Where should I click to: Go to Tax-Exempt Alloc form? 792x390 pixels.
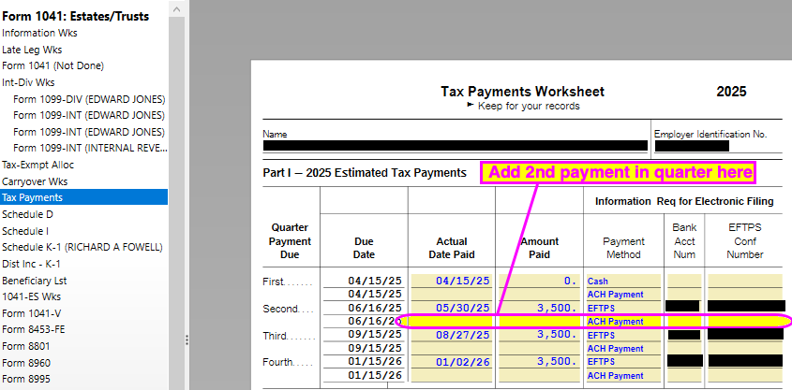(x=37, y=165)
